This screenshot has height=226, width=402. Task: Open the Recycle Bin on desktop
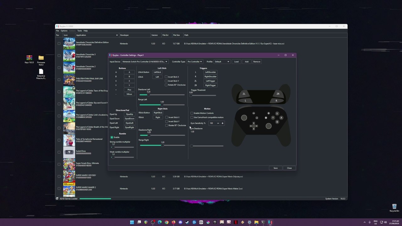tap(394, 208)
